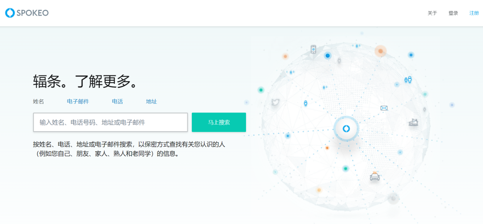Click the 马上搜索 button
Screen dimensions: 483x224
pyautogui.click(x=219, y=122)
